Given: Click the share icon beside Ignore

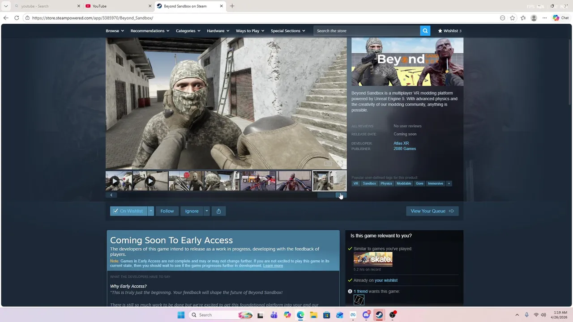Looking at the screenshot, I should (x=218, y=211).
